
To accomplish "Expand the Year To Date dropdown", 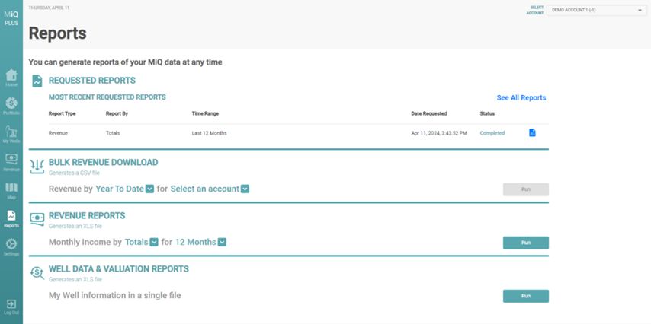I will [x=150, y=189].
